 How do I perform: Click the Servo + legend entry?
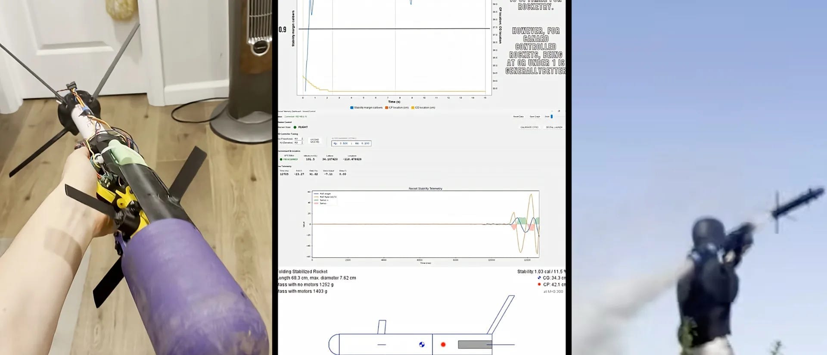pos(321,200)
